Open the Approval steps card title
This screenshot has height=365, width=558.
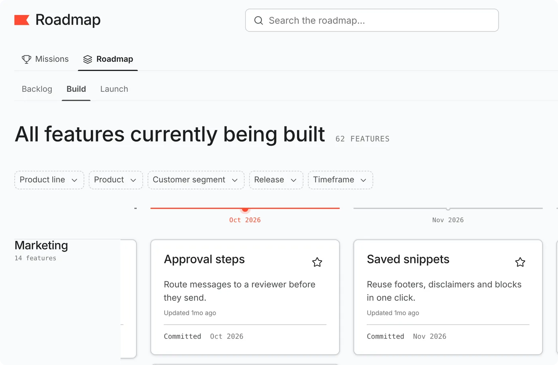204,259
